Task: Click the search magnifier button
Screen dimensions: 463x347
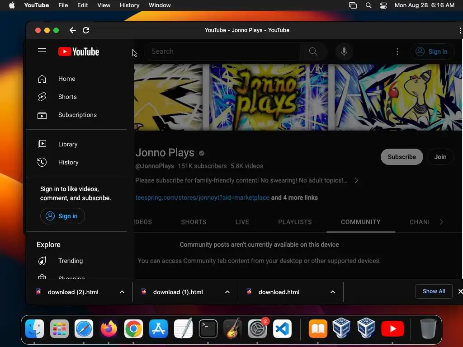Action: [313, 52]
